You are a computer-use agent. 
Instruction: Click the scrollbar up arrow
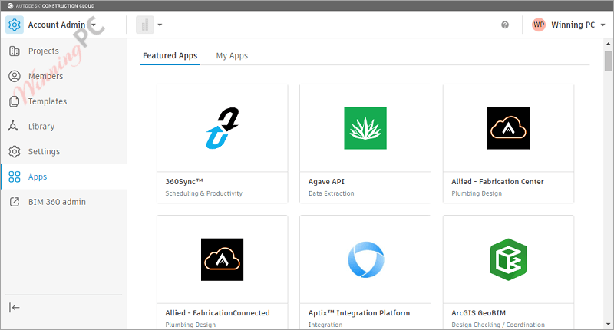point(608,44)
